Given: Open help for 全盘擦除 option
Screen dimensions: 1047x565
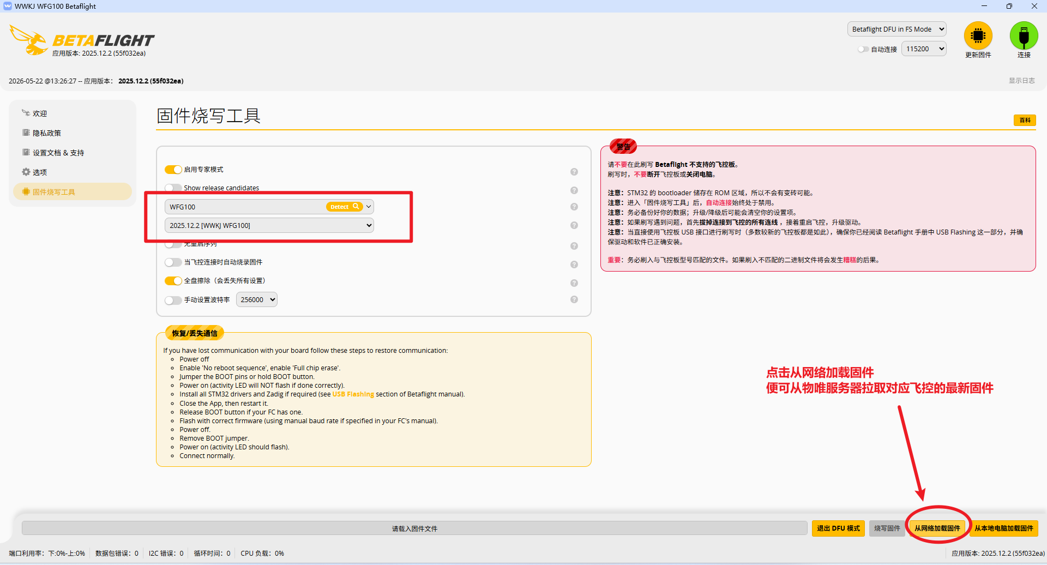Looking at the screenshot, I should [574, 283].
